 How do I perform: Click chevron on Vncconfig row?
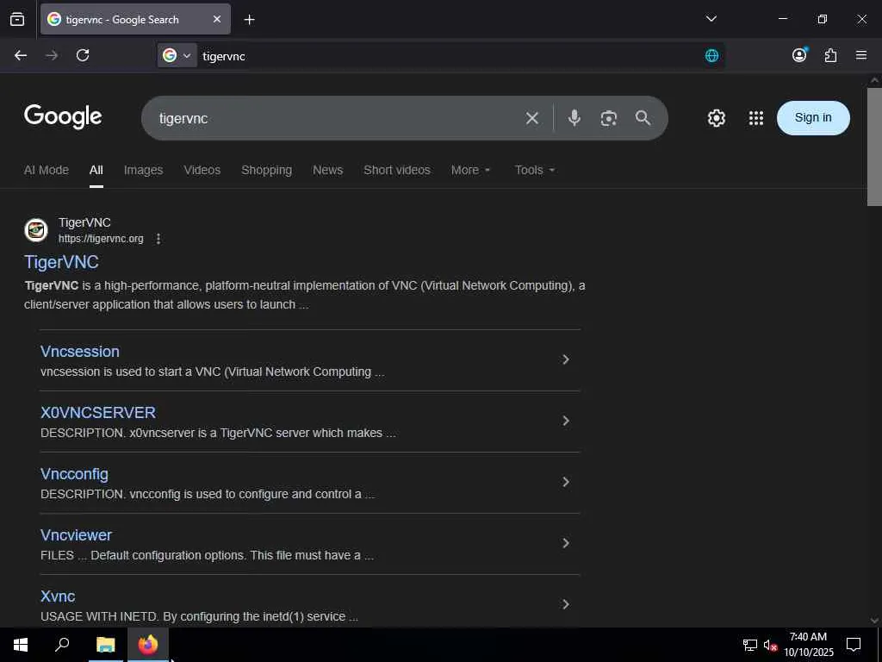566,482
